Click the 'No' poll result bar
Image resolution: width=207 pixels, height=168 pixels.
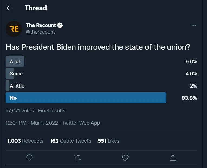point(86,98)
